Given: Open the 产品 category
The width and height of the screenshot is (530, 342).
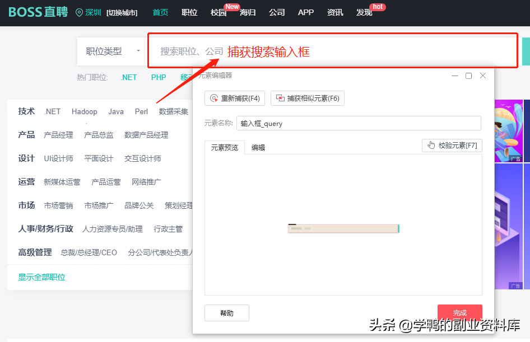Looking at the screenshot, I should pyautogui.click(x=26, y=135).
